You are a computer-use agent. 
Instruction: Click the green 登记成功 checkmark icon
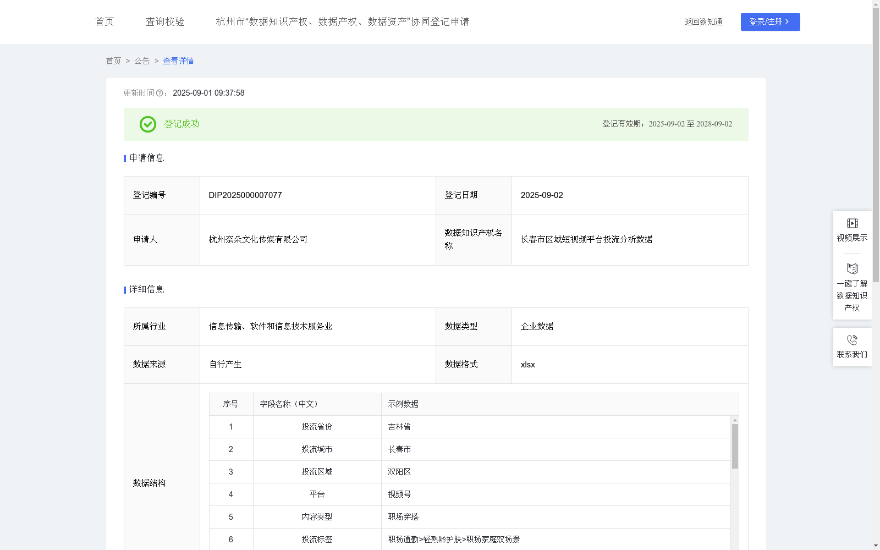pos(147,124)
